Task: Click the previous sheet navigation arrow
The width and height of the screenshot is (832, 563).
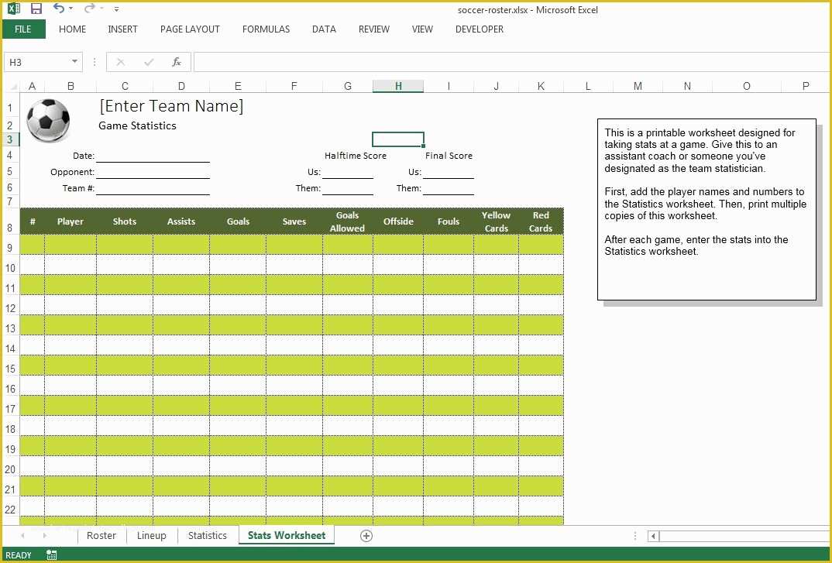Action: point(22,535)
